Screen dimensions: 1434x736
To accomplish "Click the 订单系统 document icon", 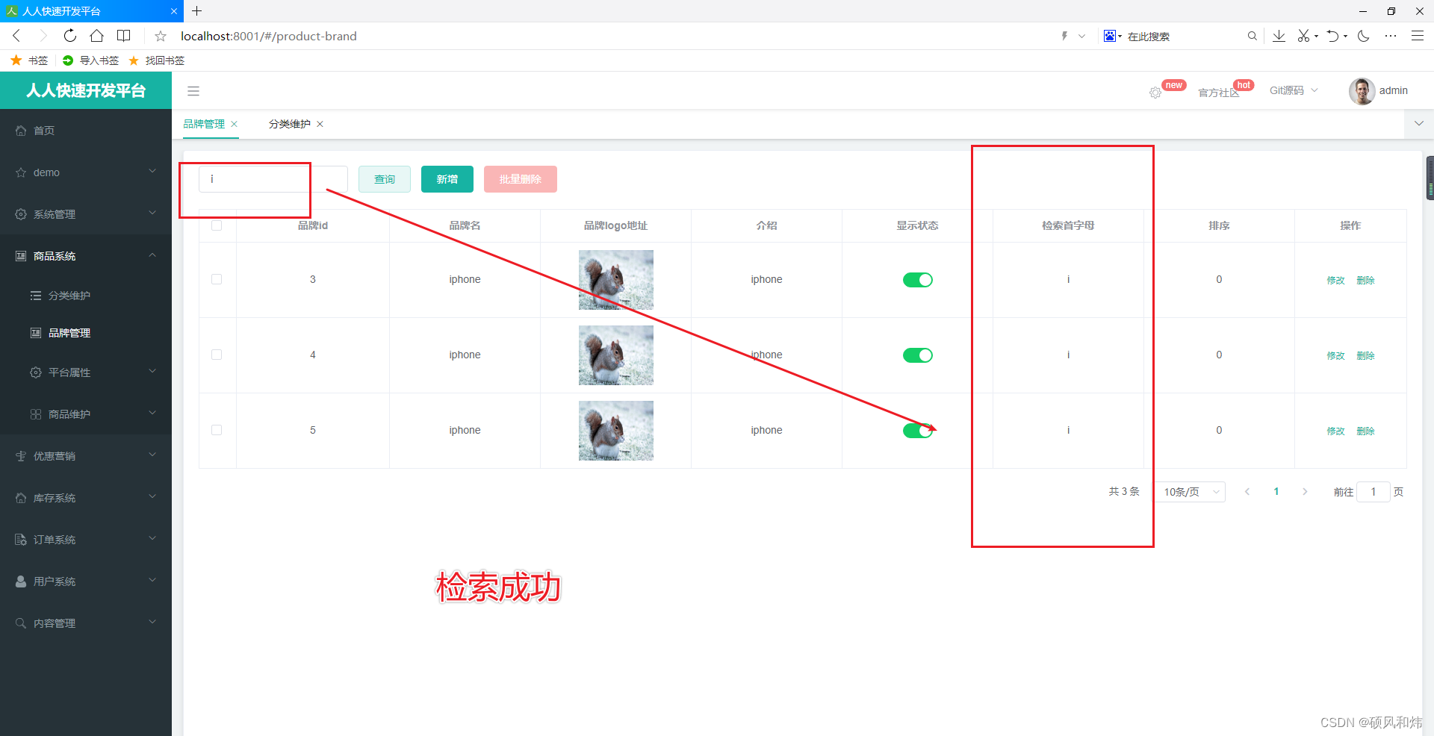I will tap(20, 539).
